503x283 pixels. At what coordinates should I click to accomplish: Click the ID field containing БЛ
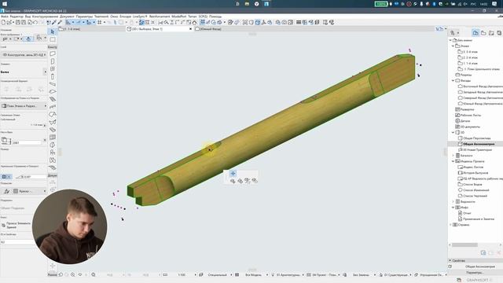pos(17,242)
